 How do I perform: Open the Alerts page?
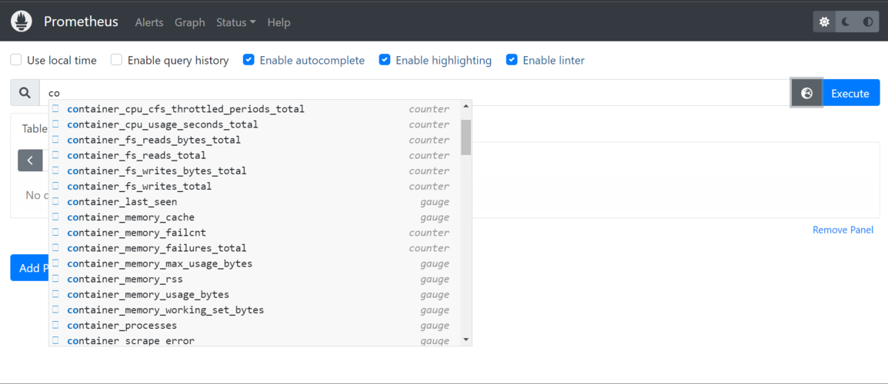pyautogui.click(x=149, y=22)
